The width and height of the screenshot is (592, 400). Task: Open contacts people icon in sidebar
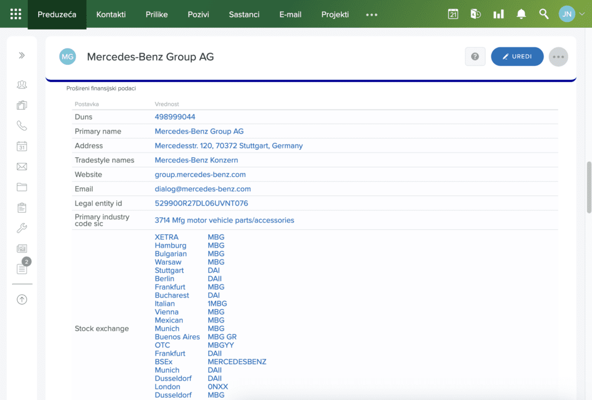click(22, 84)
